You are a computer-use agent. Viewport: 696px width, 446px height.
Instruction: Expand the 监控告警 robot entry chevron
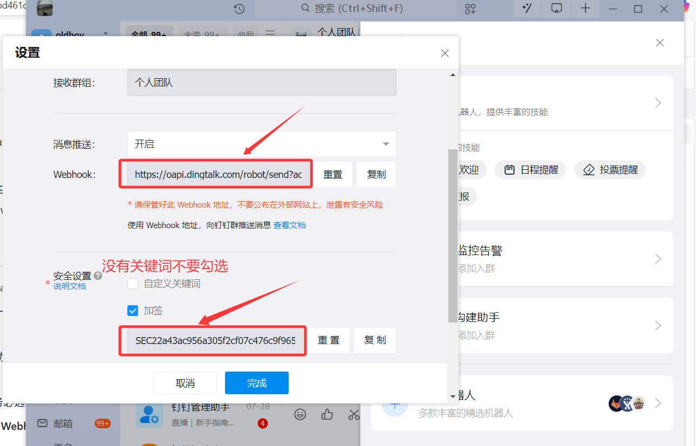click(x=658, y=259)
